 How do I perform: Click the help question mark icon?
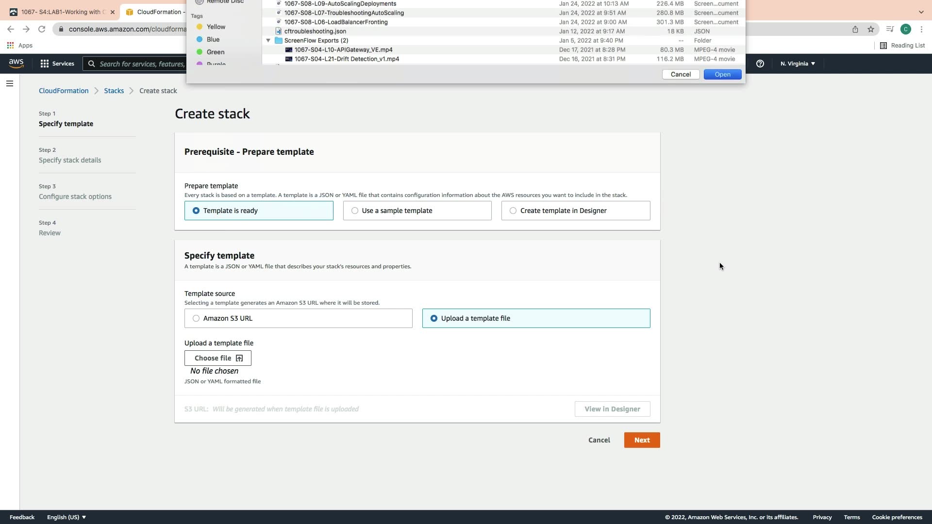(x=760, y=64)
